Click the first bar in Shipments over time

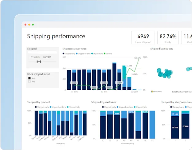[x=69, y=80]
